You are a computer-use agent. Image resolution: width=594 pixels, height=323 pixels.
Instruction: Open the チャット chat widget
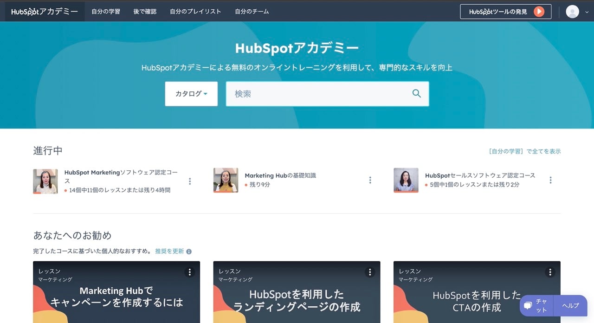click(537, 306)
